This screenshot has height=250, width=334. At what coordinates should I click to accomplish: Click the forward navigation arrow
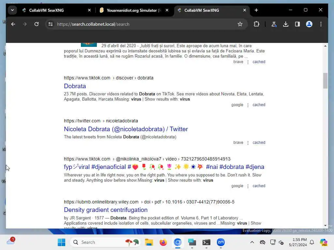click(25, 24)
